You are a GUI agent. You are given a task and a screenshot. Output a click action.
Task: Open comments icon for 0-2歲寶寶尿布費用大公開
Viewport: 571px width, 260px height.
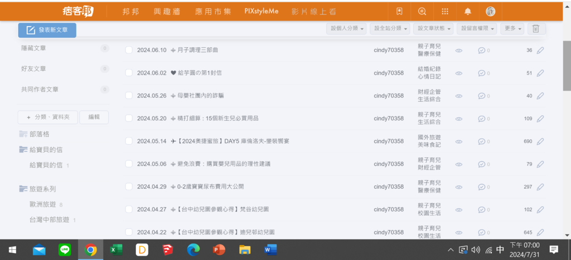coord(481,187)
